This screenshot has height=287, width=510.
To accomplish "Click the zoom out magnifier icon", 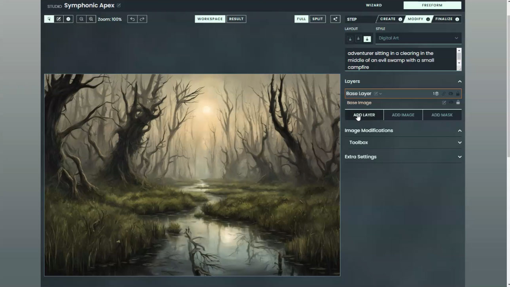I will coord(82,19).
